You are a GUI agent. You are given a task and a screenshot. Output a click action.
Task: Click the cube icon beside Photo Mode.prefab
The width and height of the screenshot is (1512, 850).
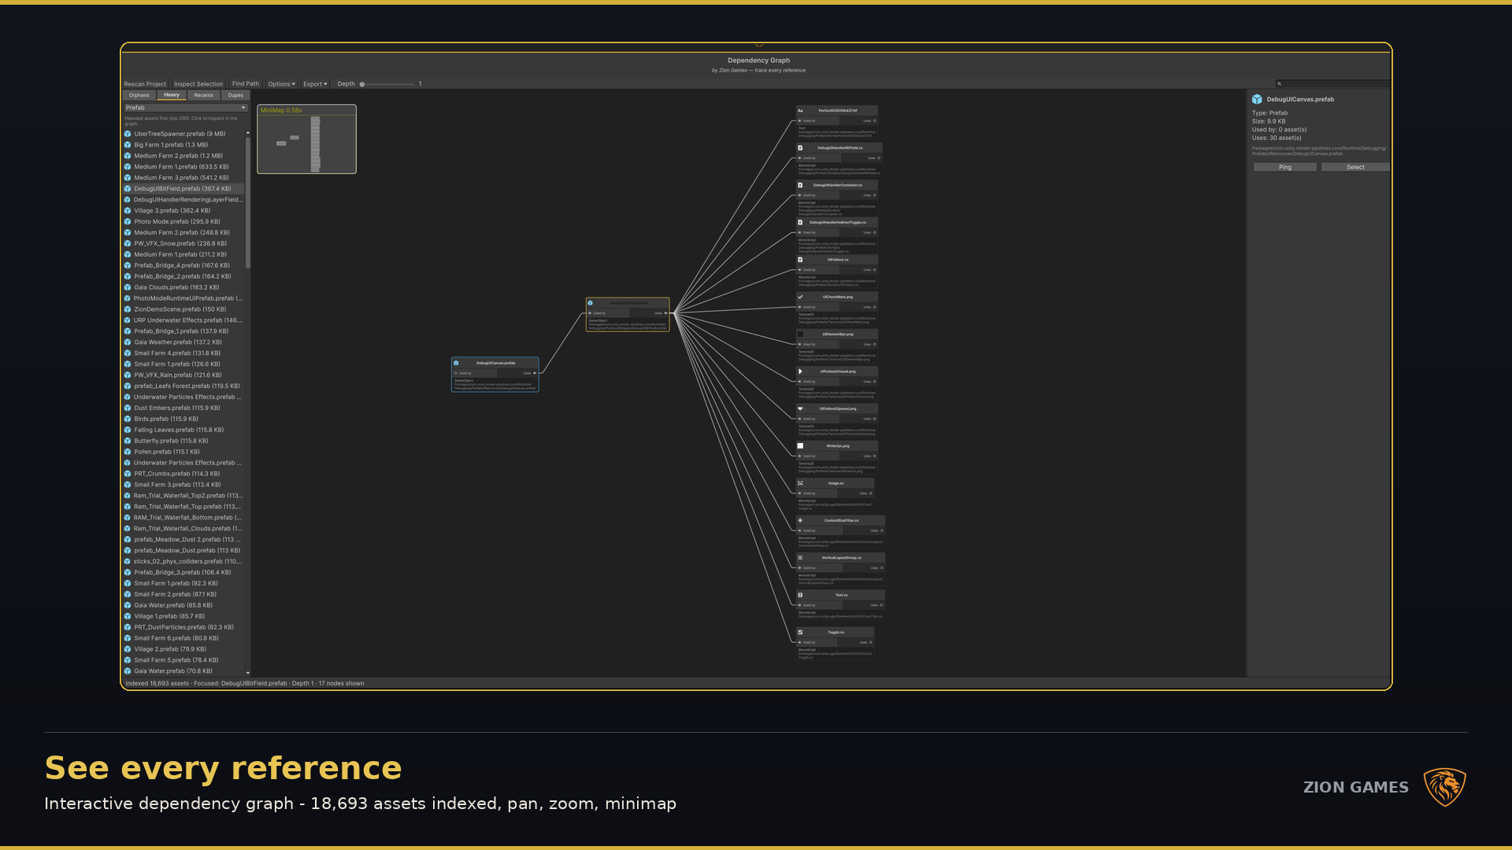(x=128, y=222)
